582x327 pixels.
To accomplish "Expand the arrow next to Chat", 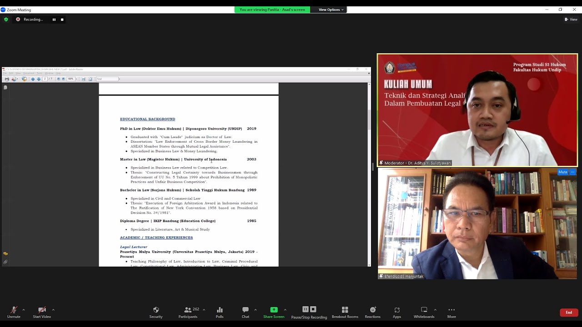I will 256,310.
